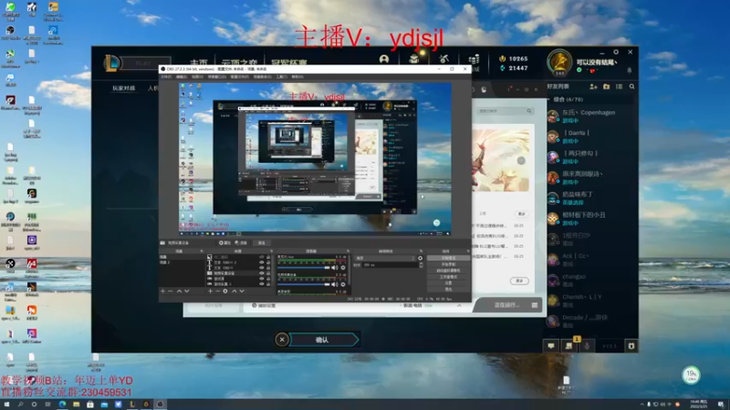This screenshot has width=730, height=410.
Task: Adjust 麦克风/Aux volume slider in mixer
Action: [304, 267]
